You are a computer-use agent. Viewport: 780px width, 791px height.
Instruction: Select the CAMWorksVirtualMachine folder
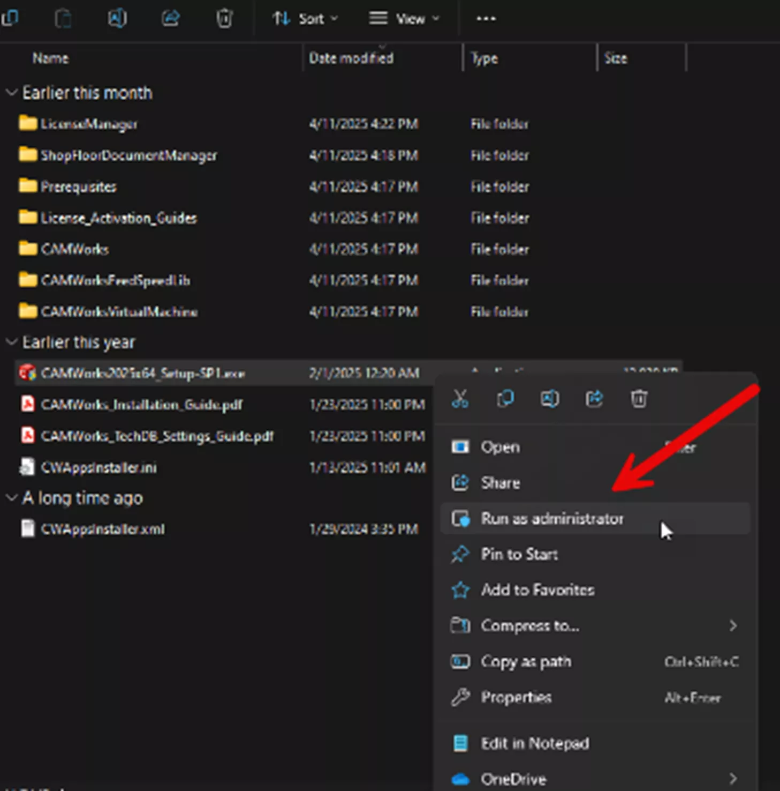(x=119, y=312)
